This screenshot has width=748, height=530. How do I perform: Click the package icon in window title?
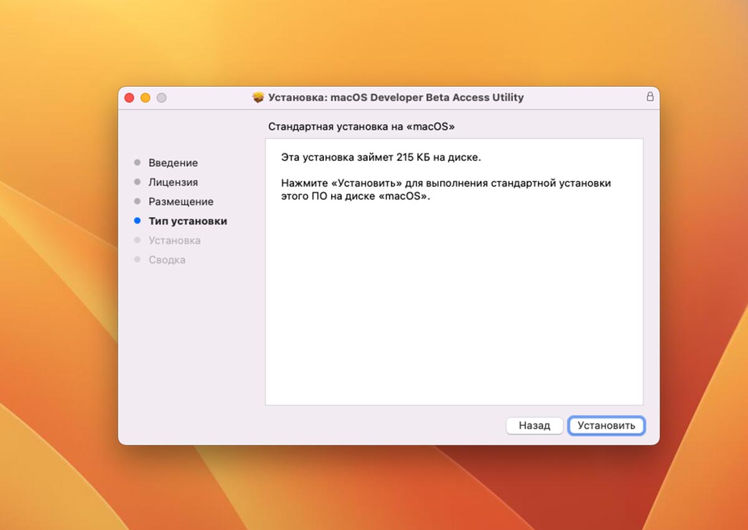[258, 97]
